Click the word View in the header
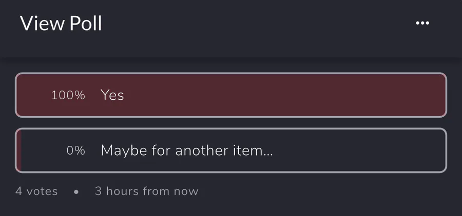Screen dimensions: 462x216 (x=40, y=24)
